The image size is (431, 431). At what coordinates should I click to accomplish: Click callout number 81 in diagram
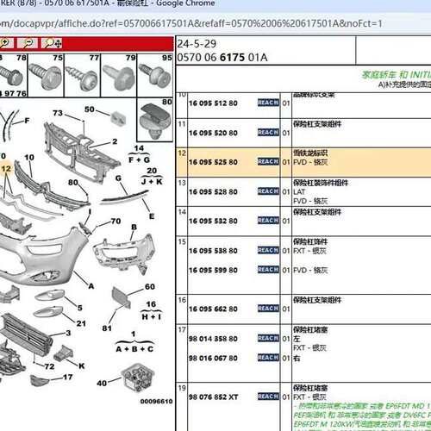point(107,328)
